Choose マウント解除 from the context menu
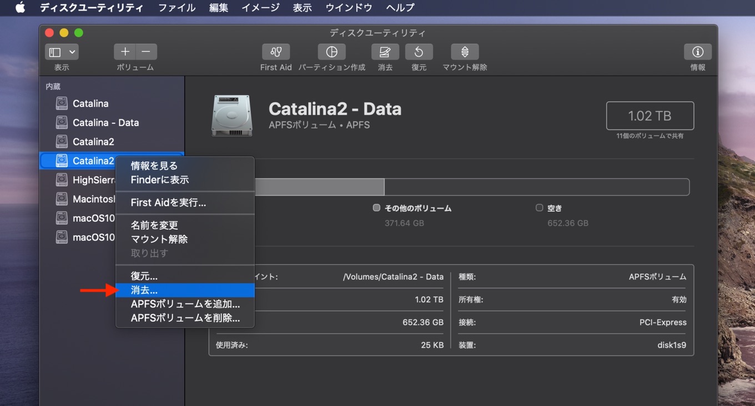Screen dimensions: 755x406 point(185,239)
